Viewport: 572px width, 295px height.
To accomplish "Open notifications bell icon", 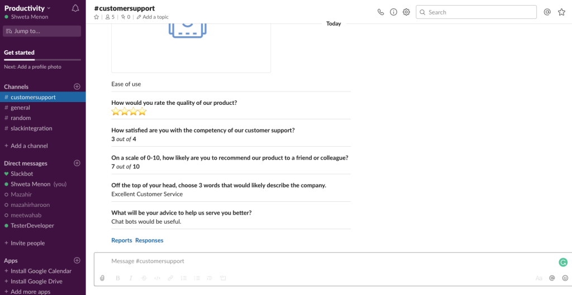I will click(x=75, y=8).
